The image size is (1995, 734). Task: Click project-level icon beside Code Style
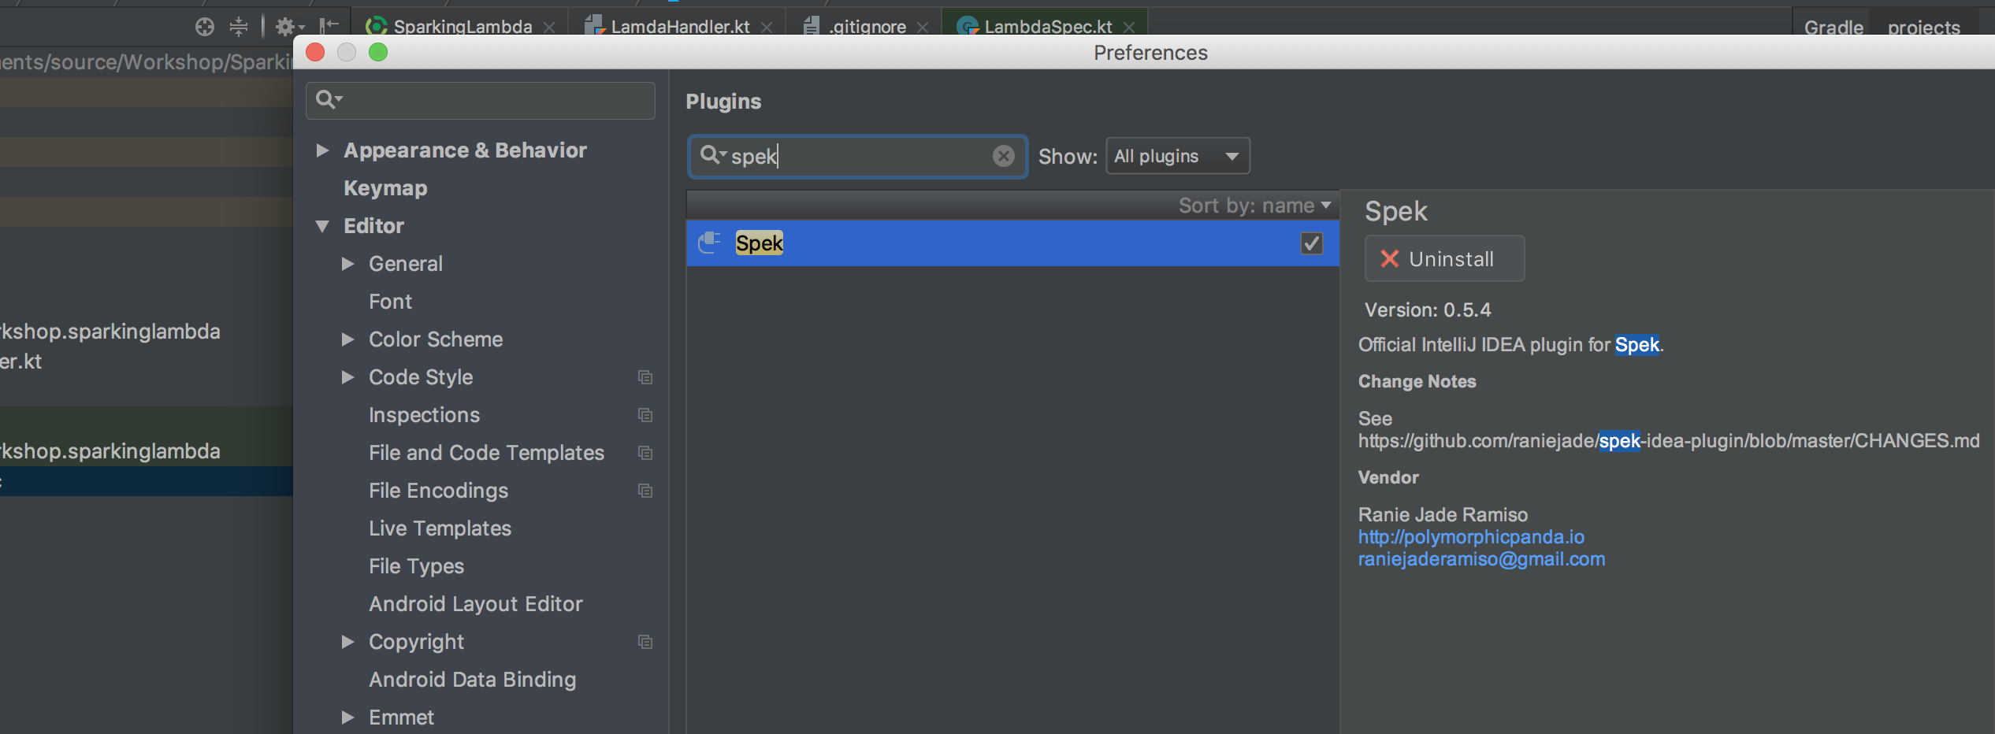(x=645, y=377)
